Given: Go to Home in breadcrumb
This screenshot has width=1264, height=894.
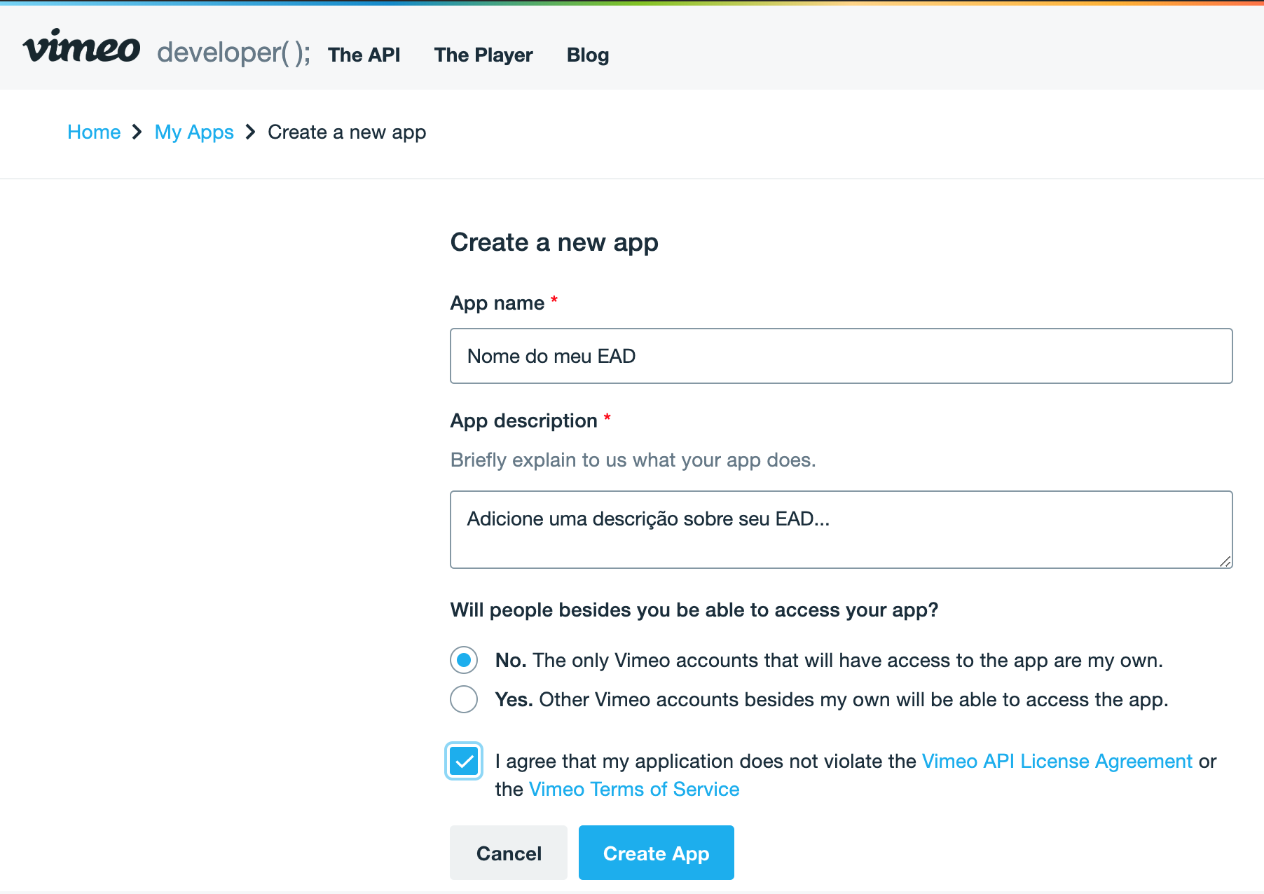Looking at the screenshot, I should pyautogui.click(x=94, y=132).
